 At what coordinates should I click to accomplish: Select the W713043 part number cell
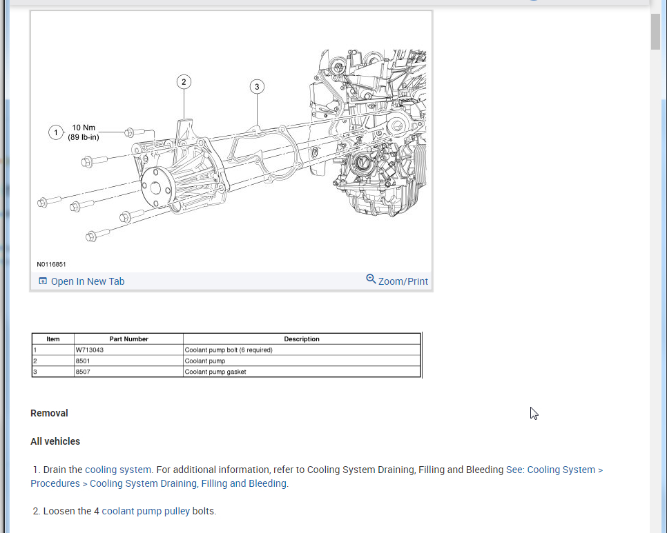click(128, 350)
